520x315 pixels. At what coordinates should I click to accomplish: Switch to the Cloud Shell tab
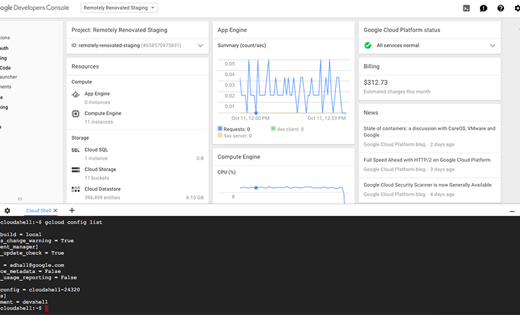39,210
